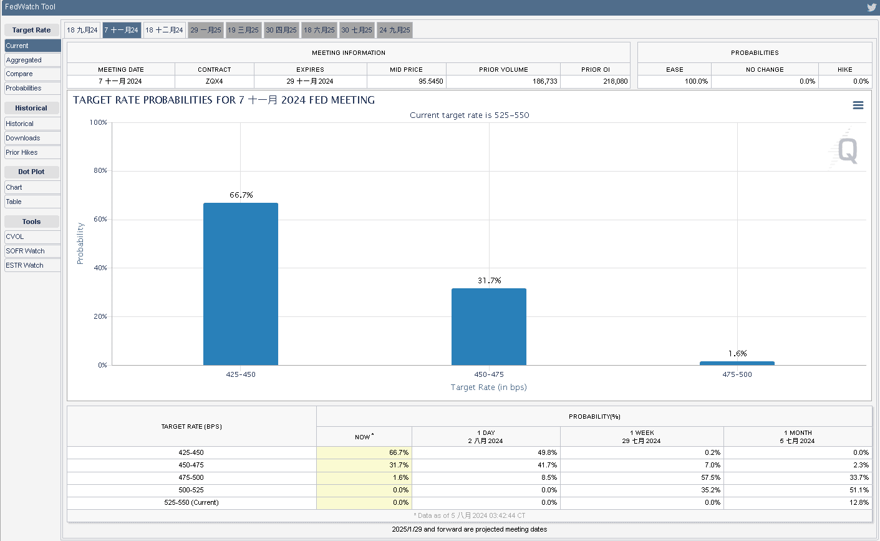The height and width of the screenshot is (541, 880).
Task: Click the 51.1% one-month probability cell
Action: [798, 490]
